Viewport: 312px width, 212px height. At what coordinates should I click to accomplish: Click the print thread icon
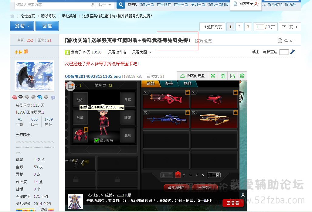280,41
